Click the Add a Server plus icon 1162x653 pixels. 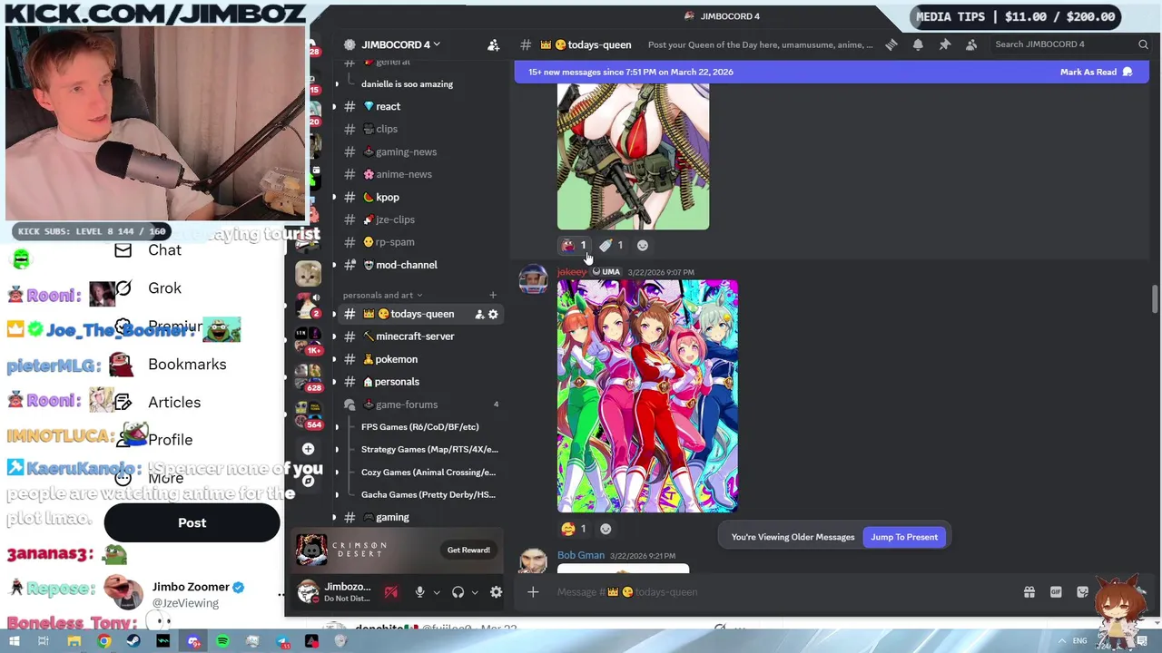[x=308, y=449]
